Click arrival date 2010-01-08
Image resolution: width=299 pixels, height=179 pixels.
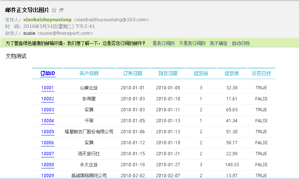coord(168,88)
